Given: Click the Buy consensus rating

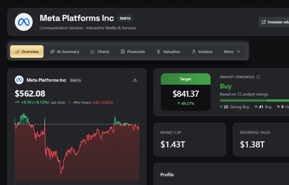Looking at the screenshot, I should [226, 86].
